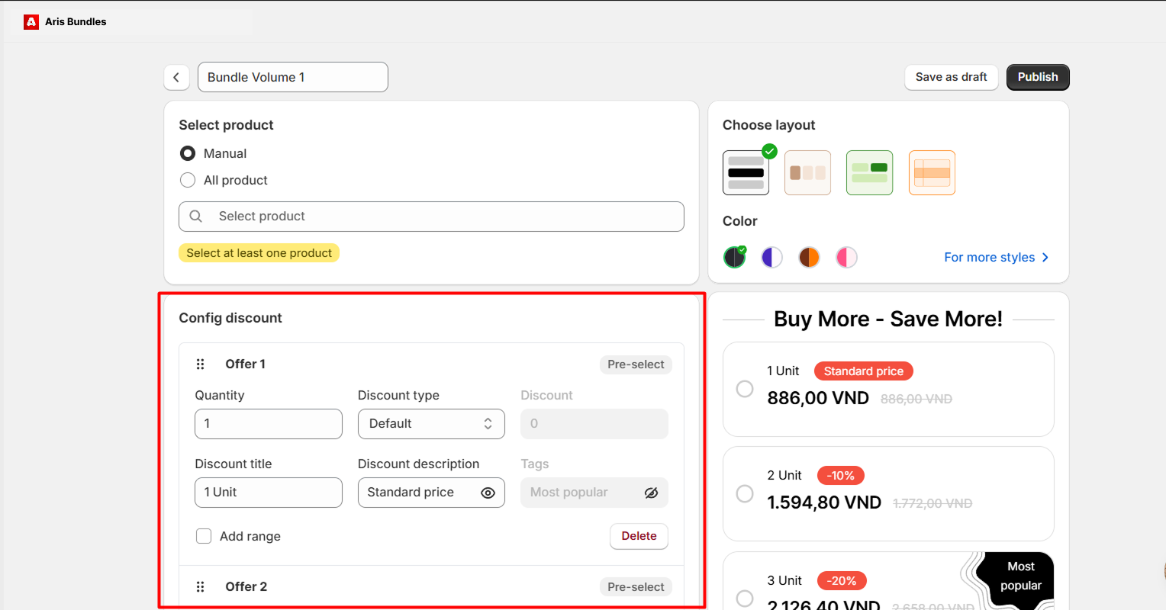The height and width of the screenshot is (610, 1166).
Task: Focus the Select product search field
Action: (431, 217)
